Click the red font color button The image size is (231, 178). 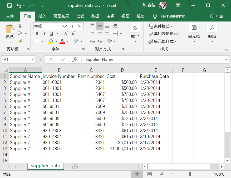click(62, 41)
